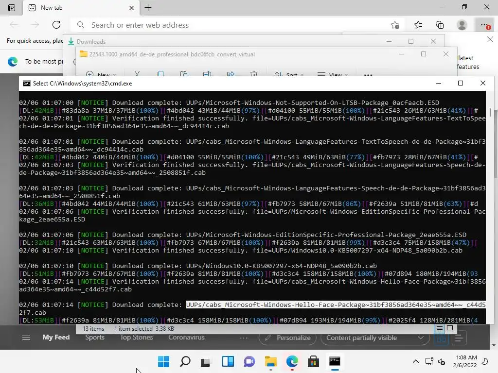
Task: Open Widgets from the taskbar
Action: click(228, 361)
